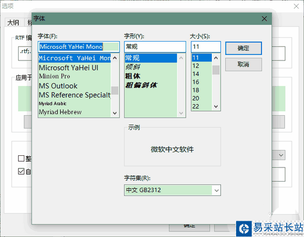Click font list scroll down arrow
This screenshot has height=237, width=304.
click(115, 113)
